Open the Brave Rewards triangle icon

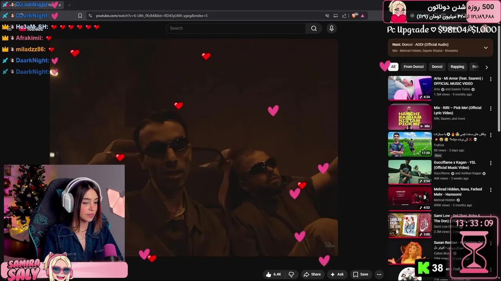click(x=362, y=16)
